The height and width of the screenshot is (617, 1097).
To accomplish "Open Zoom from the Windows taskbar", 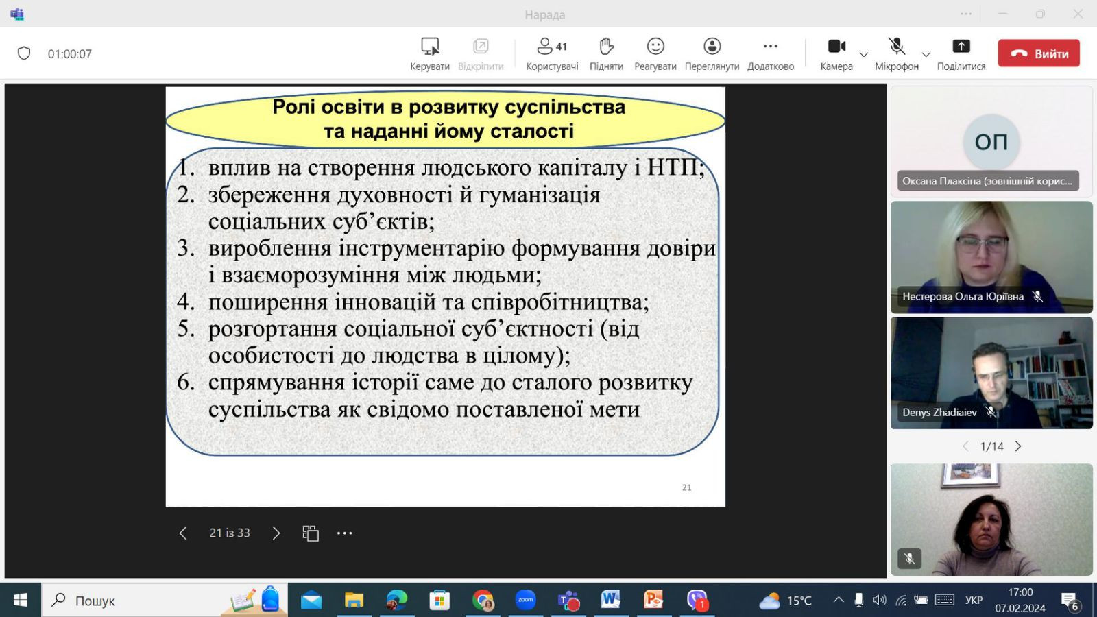I will coord(525,601).
